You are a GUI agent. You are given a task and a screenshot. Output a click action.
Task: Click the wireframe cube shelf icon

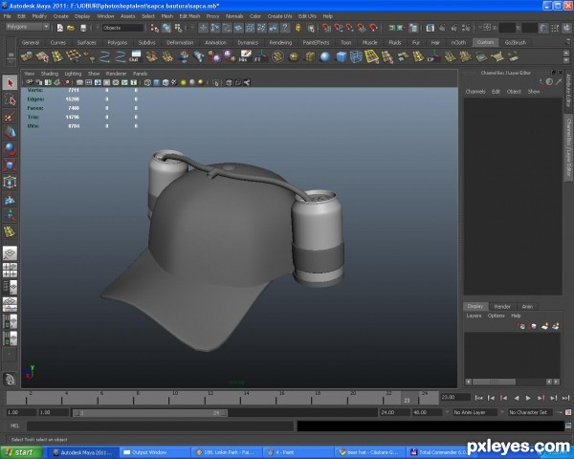(x=356, y=56)
